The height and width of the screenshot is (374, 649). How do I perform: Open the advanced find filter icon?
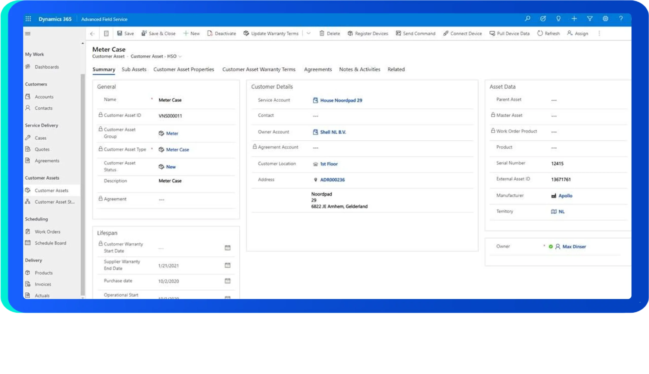tap(590, 19)
